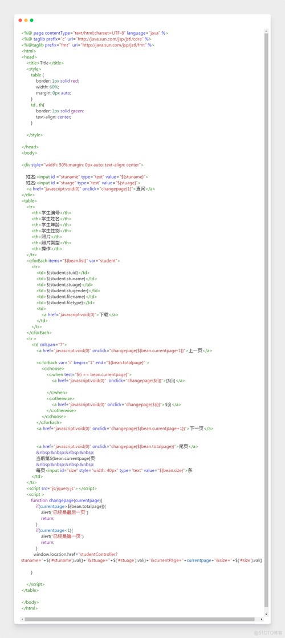
Task: Click the script src jquery.js line
Action: point(62,488)
